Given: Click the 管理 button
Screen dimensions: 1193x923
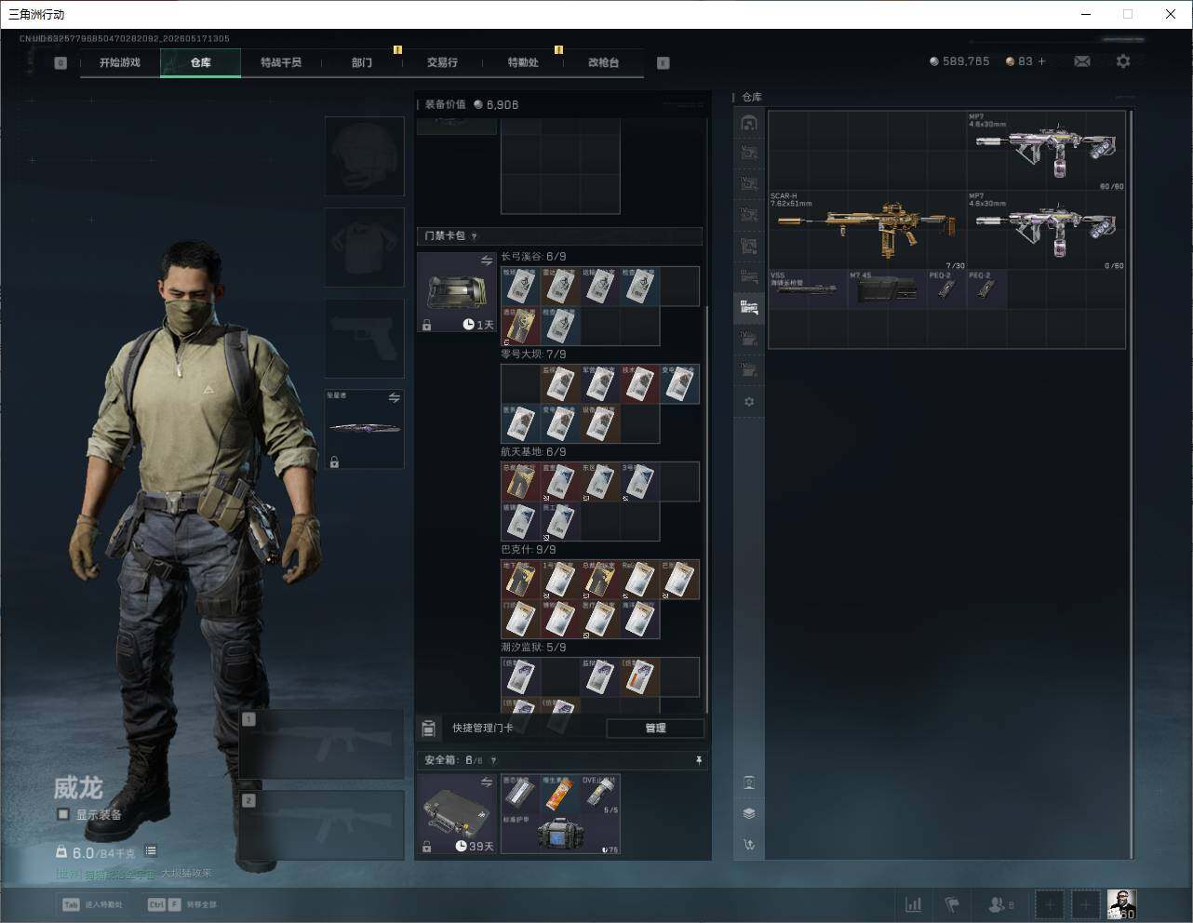Looking at the screenshot, I should click(x=655, y=728).
